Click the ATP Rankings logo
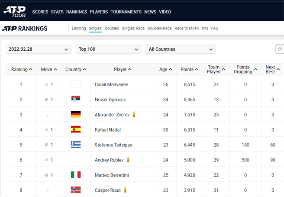Screen dimensions: 284x197 coord(25,29)
